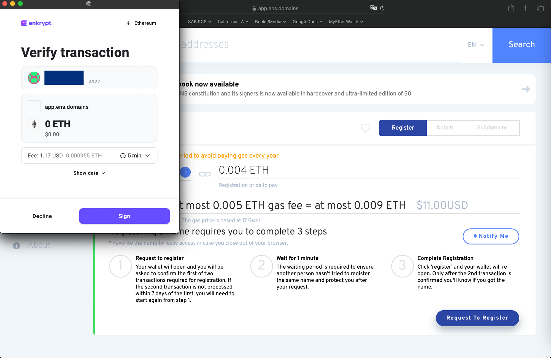
Task: Click the enkrypt logo
Action: click(36, 23)
